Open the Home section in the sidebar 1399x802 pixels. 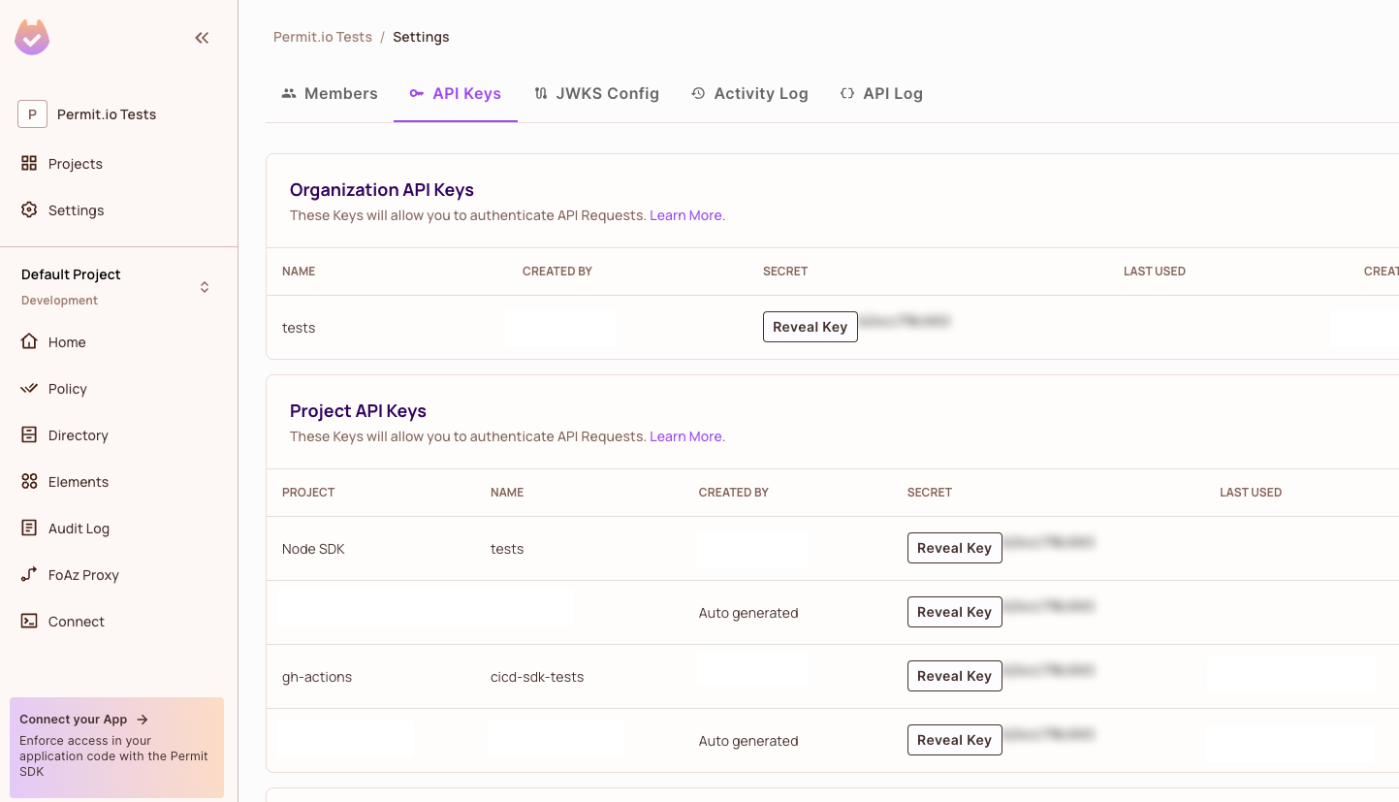tap(66, 341)
